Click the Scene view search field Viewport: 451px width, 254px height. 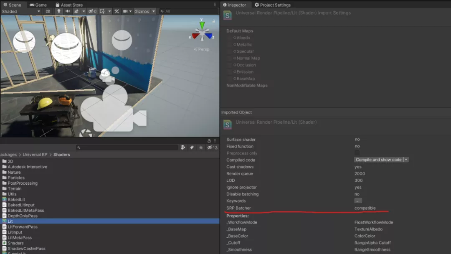(188, 11)
